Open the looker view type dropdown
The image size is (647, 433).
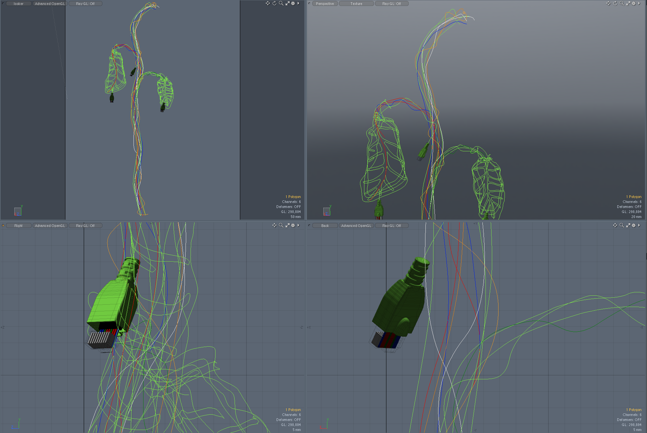tap(19, 4)
